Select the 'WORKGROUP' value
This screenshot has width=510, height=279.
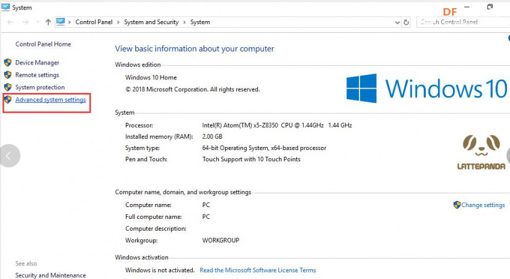221,241
